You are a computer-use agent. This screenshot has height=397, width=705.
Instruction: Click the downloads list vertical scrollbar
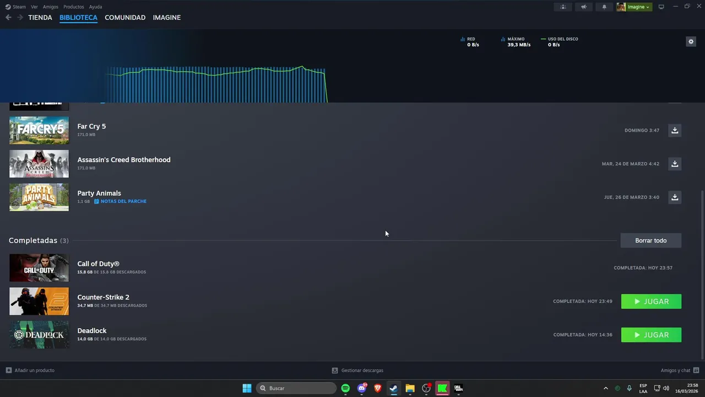tap(702, 275)
